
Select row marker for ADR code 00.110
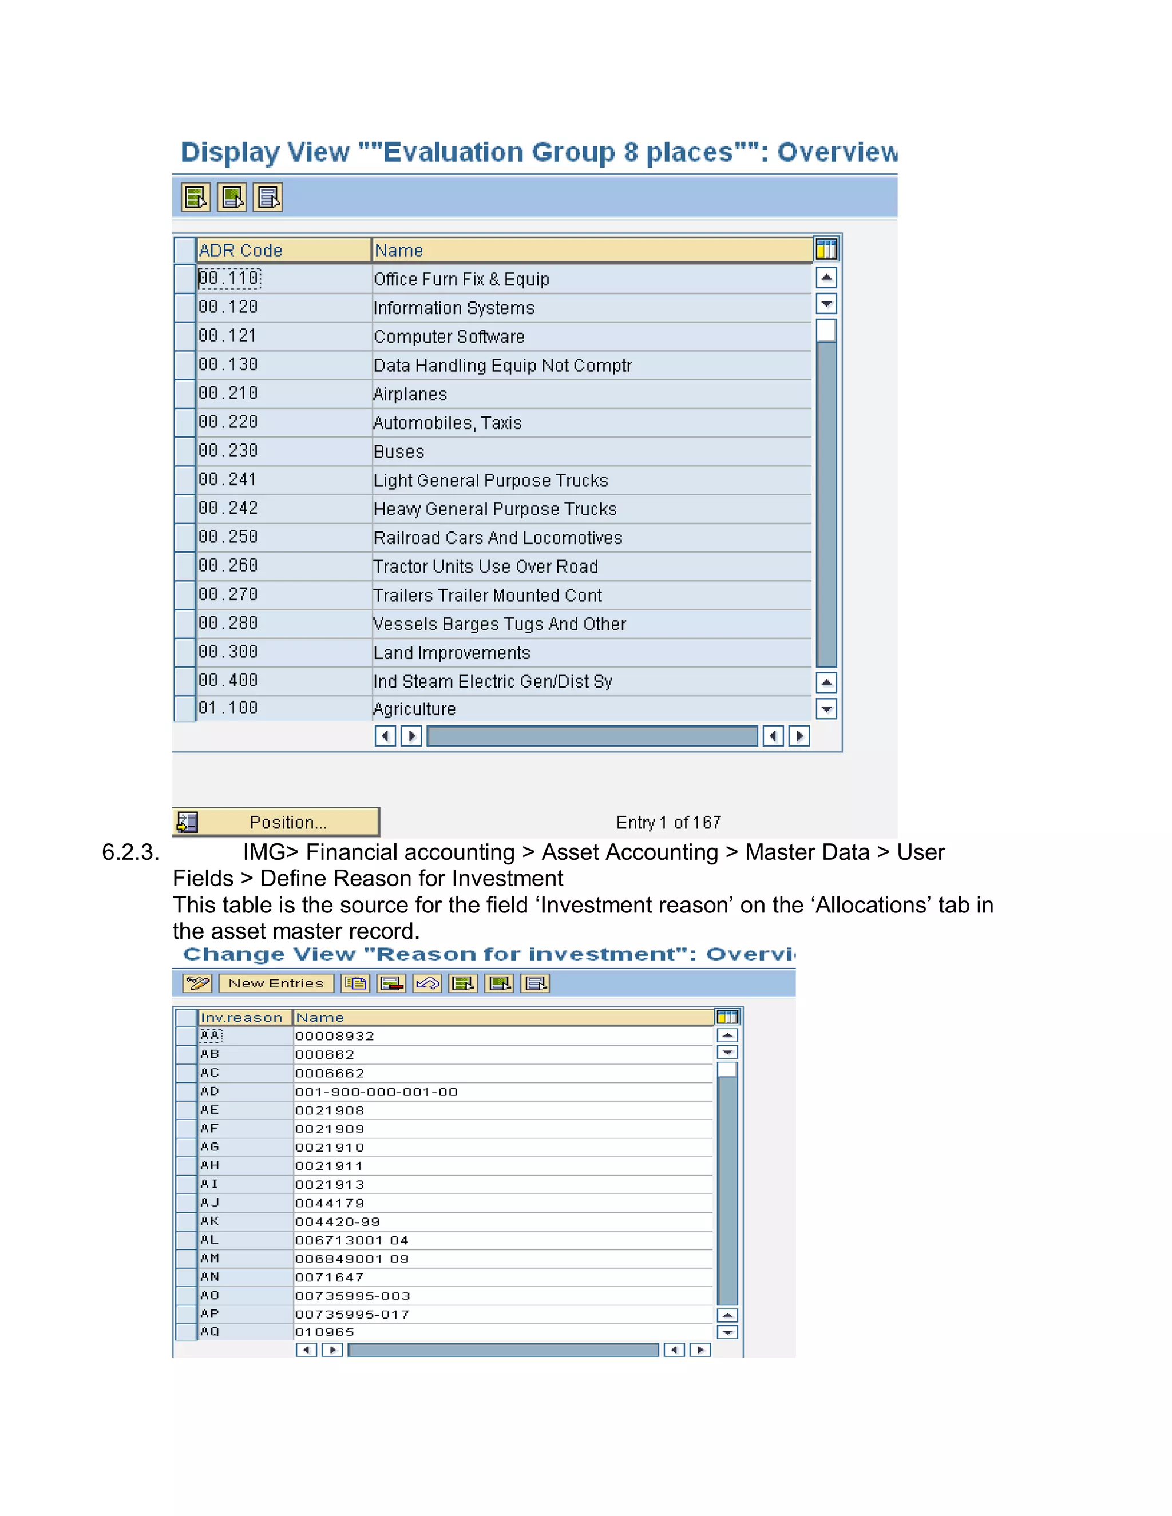click(185, 279)
